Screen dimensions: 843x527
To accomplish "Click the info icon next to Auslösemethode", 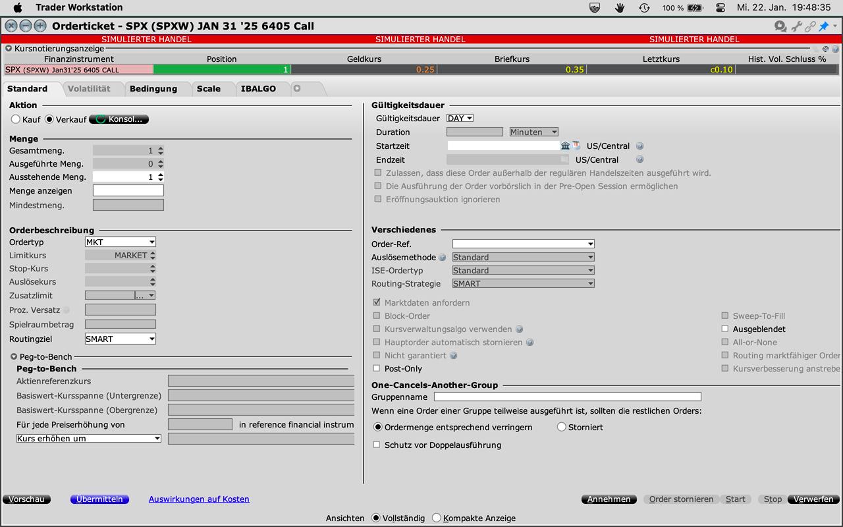I will pos(443,258).
